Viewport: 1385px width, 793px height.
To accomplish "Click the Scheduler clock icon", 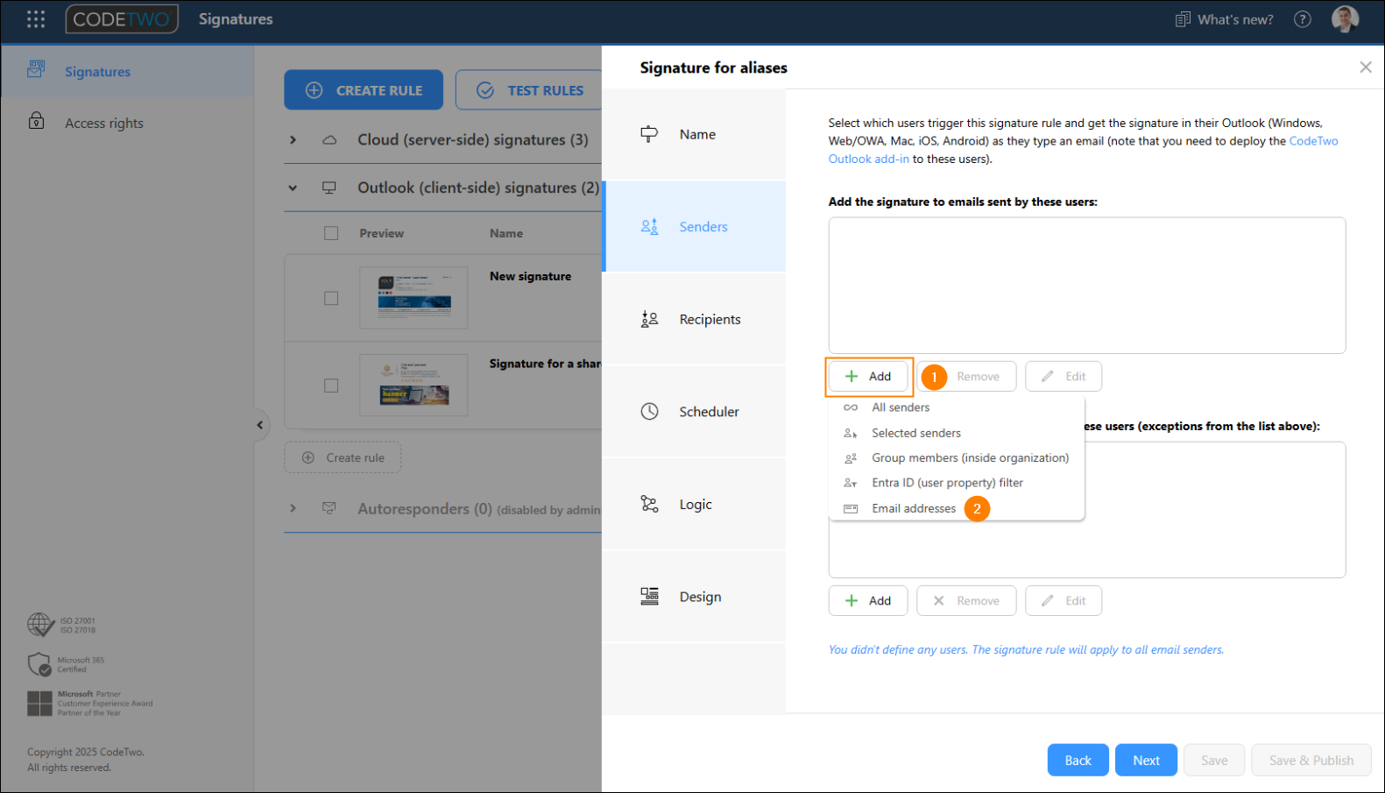I will coord(649,412).
